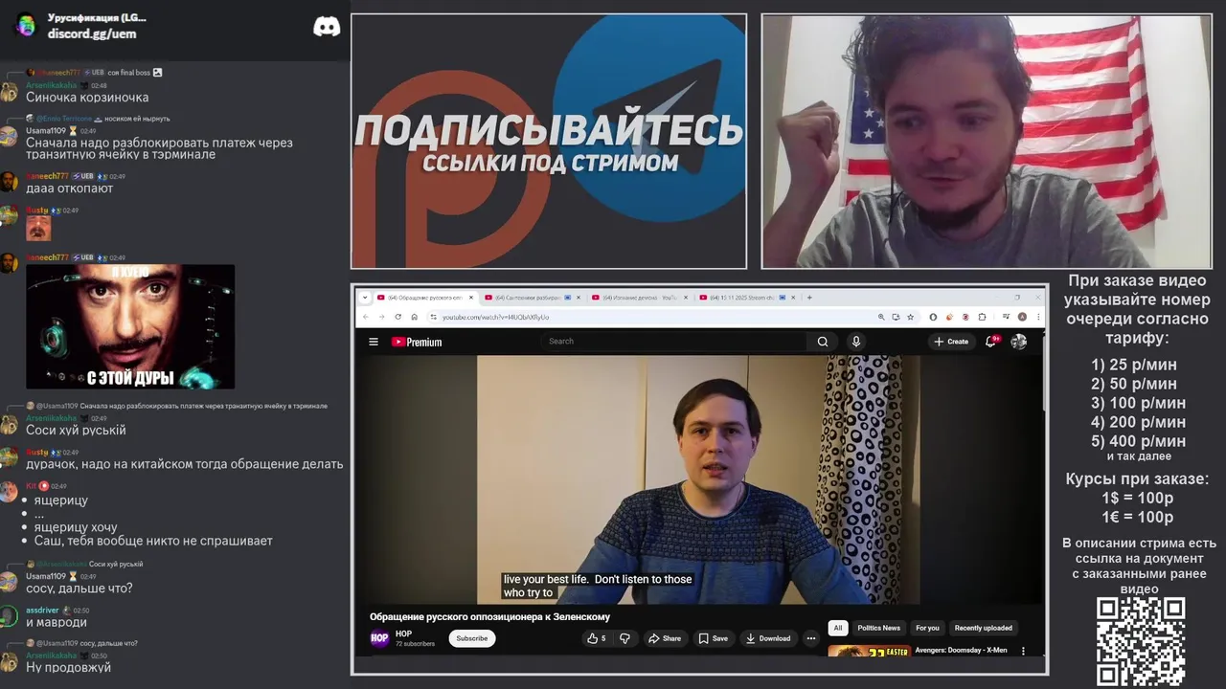Screen dimensions: 1226x689
Task: Open the YouTube account avatar menu
Action: (x=1019, y=342)
